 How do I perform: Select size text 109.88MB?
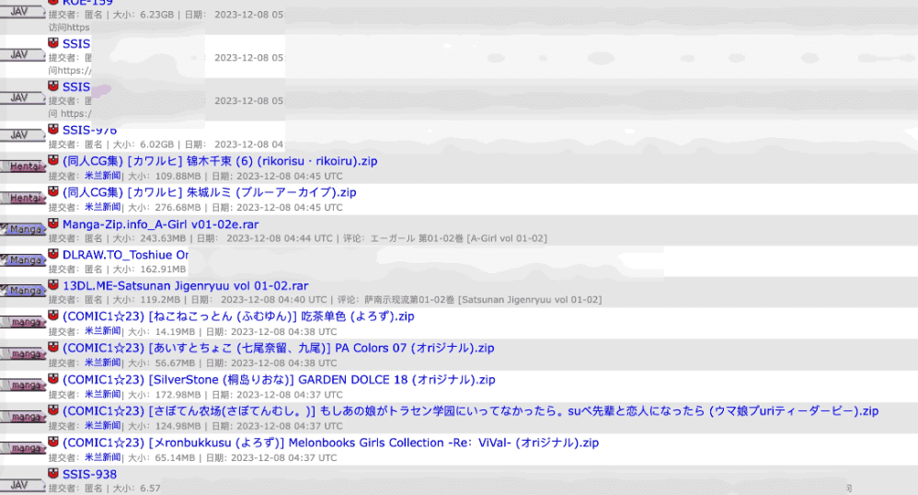pyautogui.click(x=178, y=177)
